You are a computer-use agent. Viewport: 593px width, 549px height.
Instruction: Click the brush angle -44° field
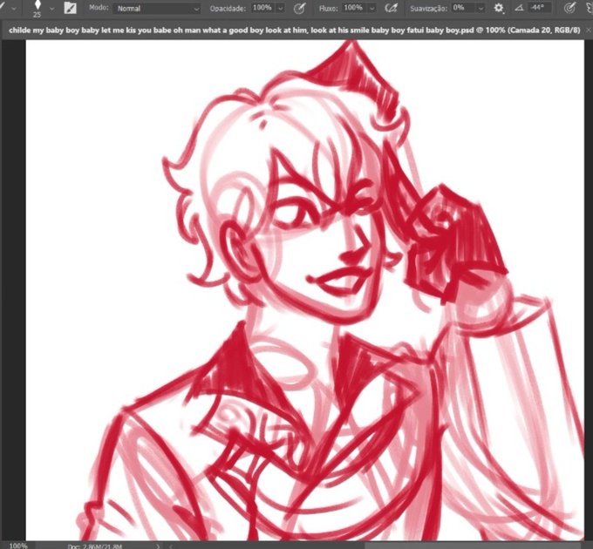[540, 8]
